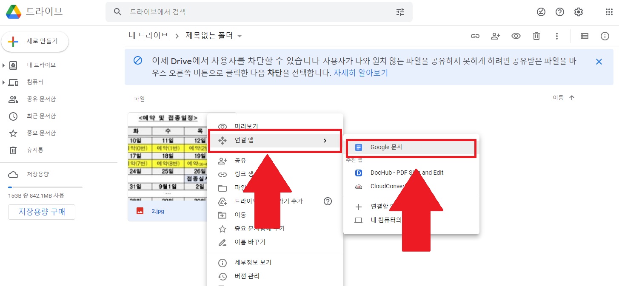The width and height of the screenshot is (619, 286).
Task: Click the link icon in context menu
Action: tap(222, 174)
